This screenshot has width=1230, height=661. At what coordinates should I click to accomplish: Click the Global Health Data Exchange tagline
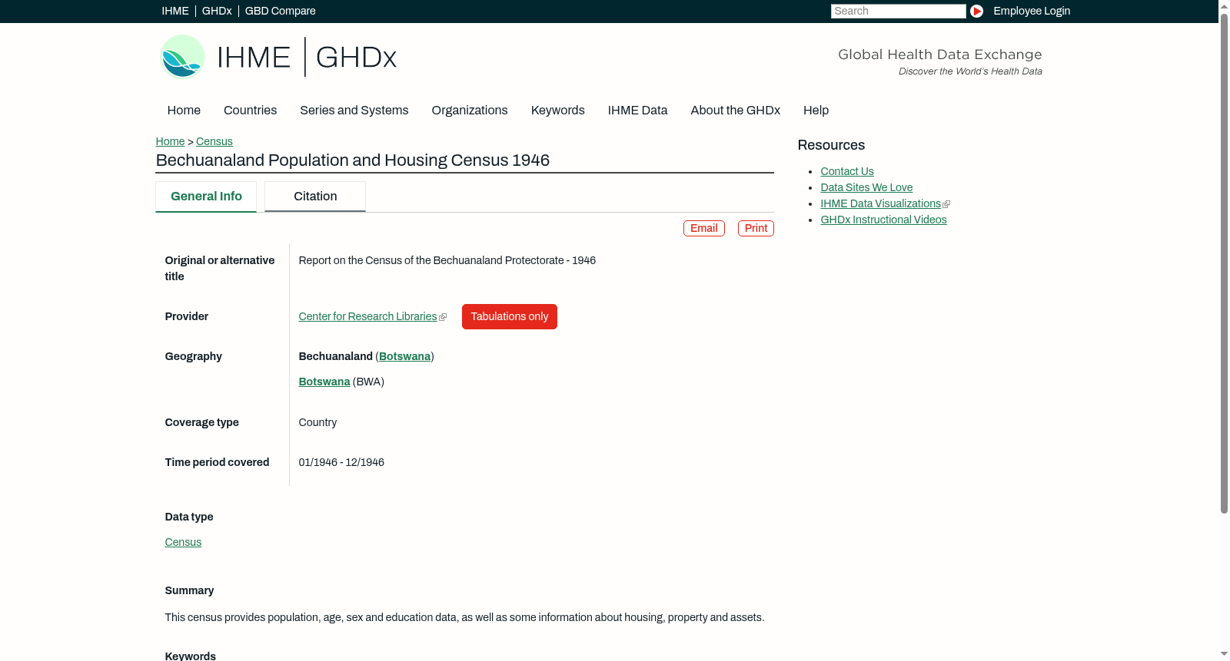(x=940, y=55)
